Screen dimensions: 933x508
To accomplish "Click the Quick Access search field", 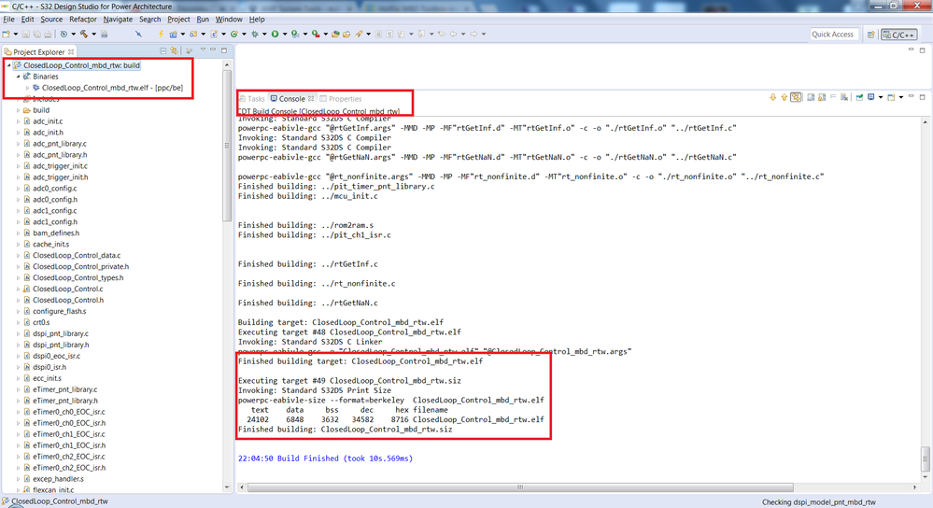I will tap(833, 35).
